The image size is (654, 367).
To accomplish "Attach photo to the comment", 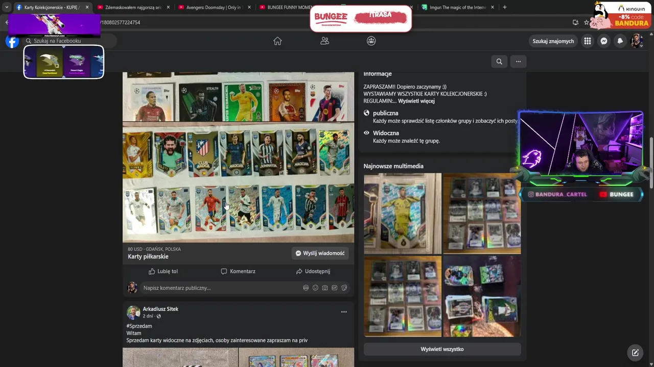I will (x=325, y=288).
